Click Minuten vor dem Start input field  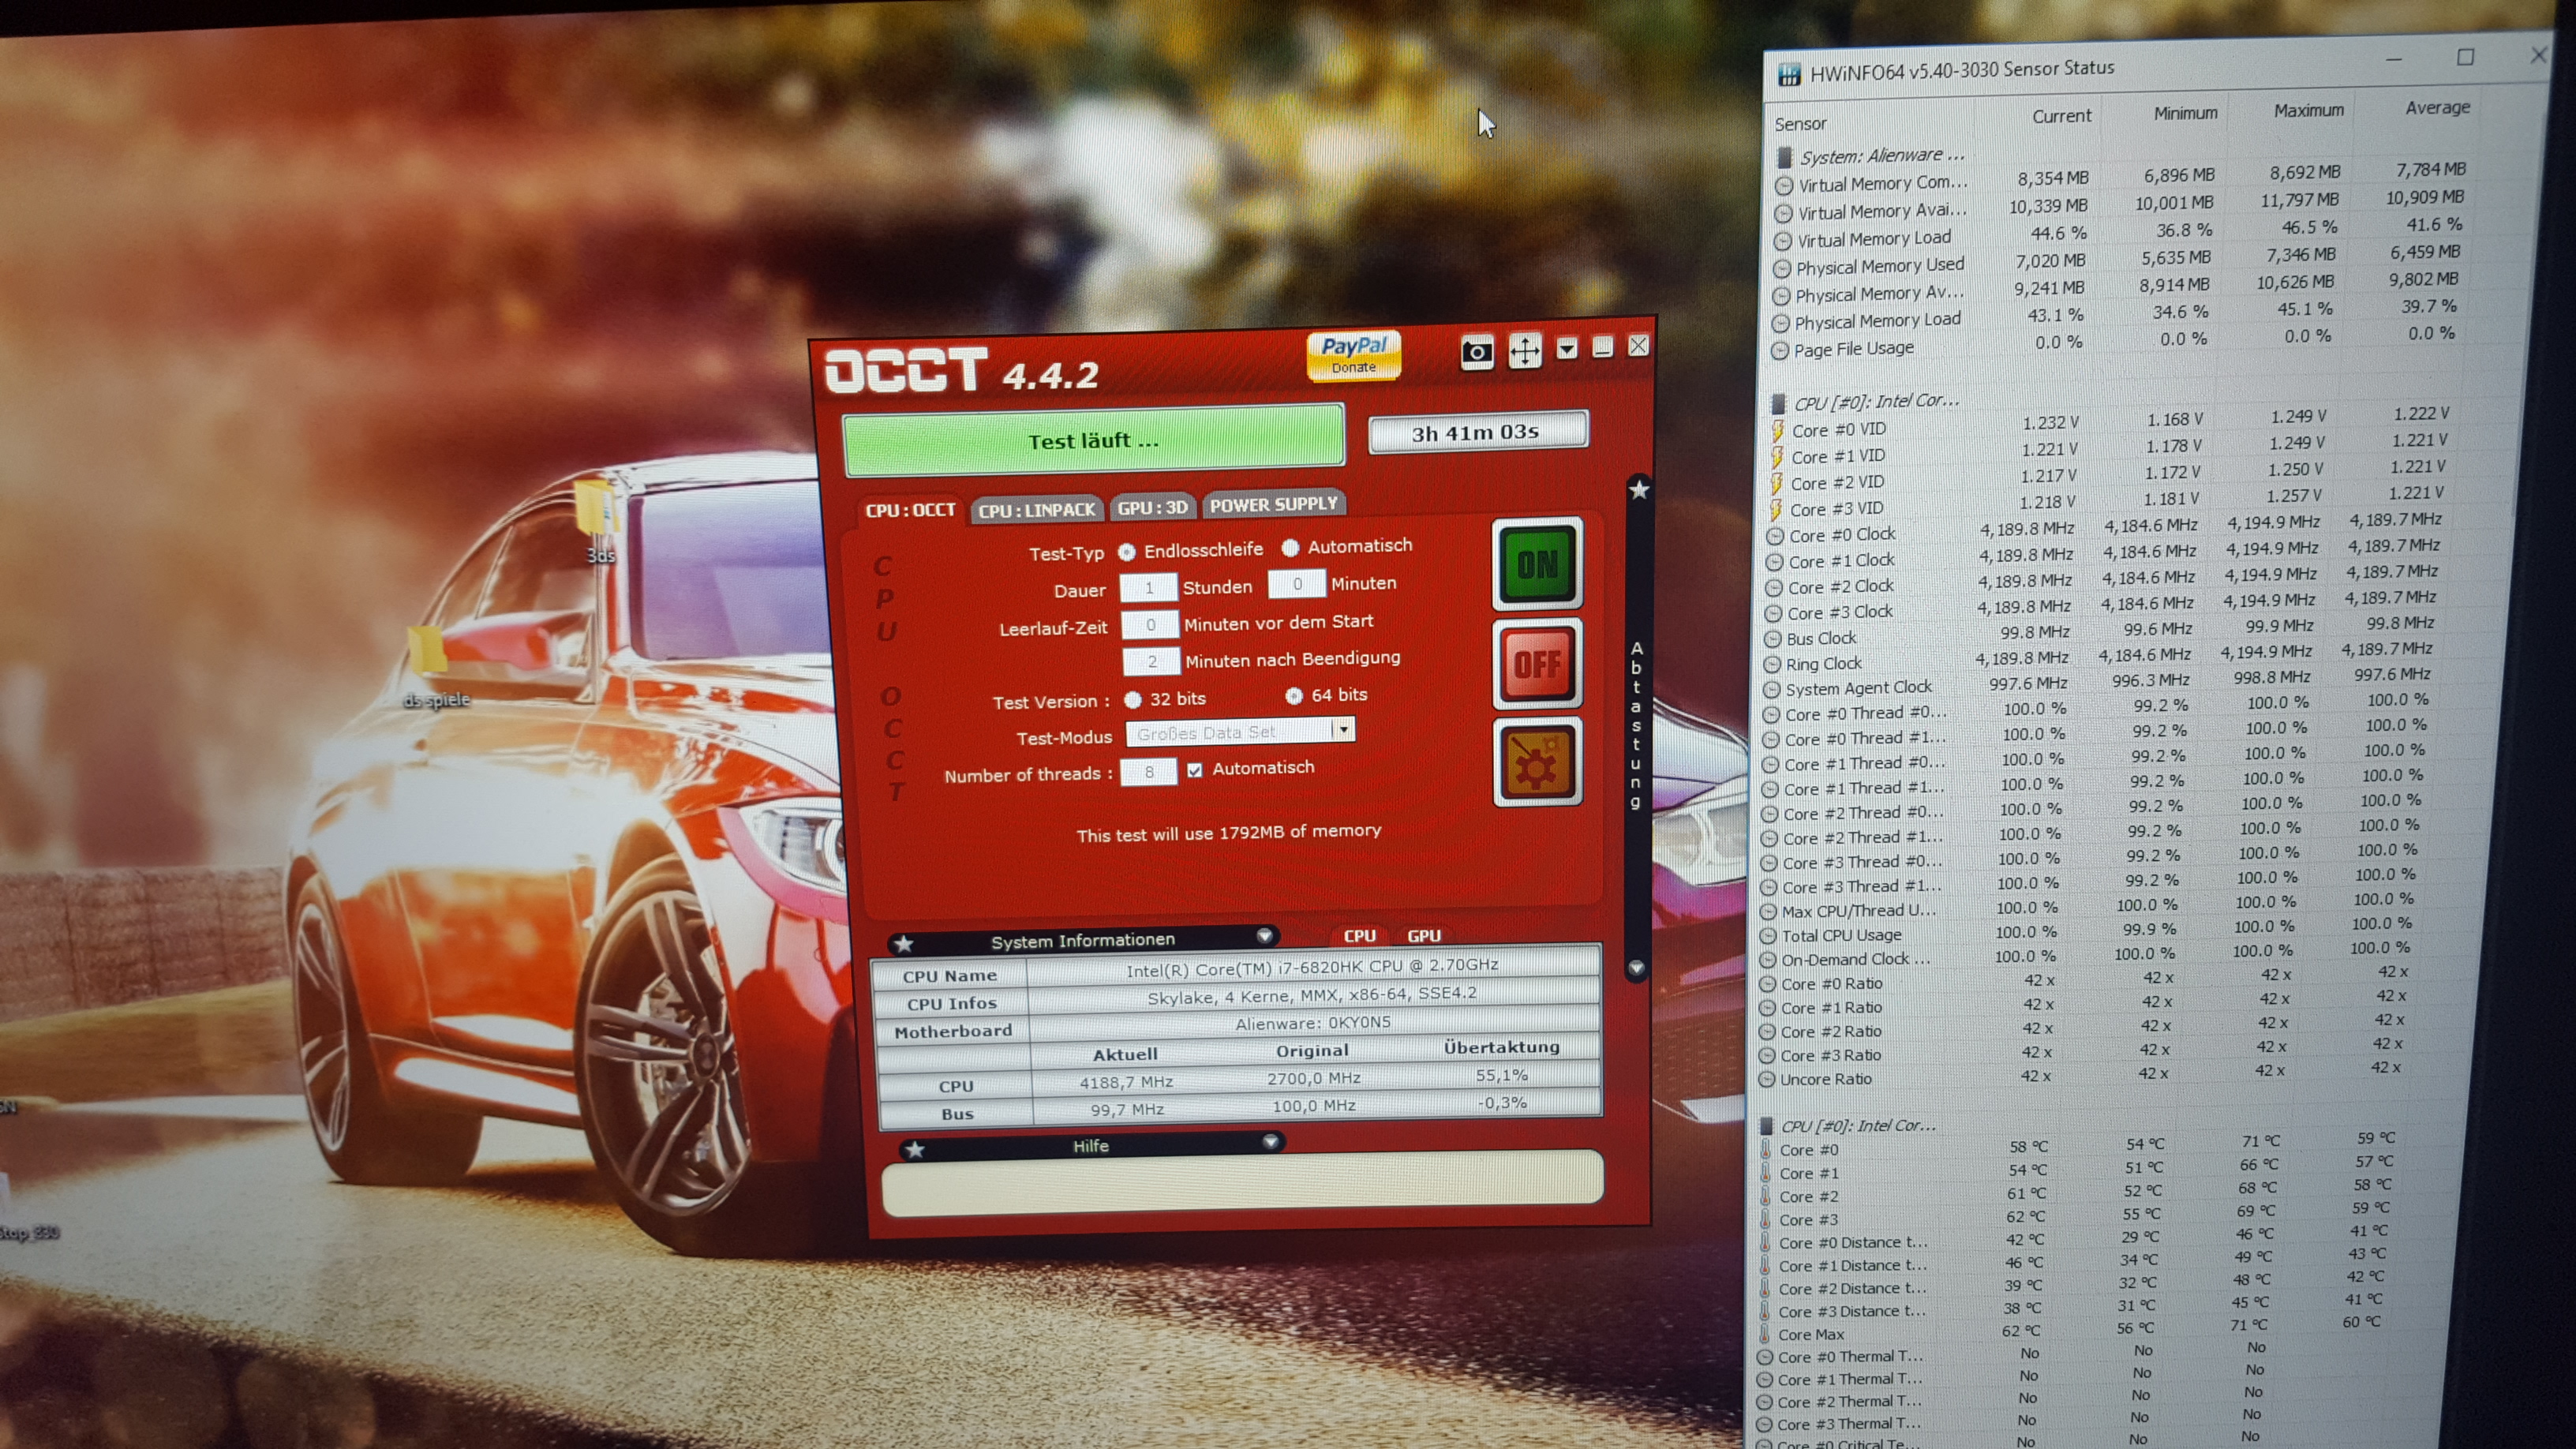pos(1150,625)
